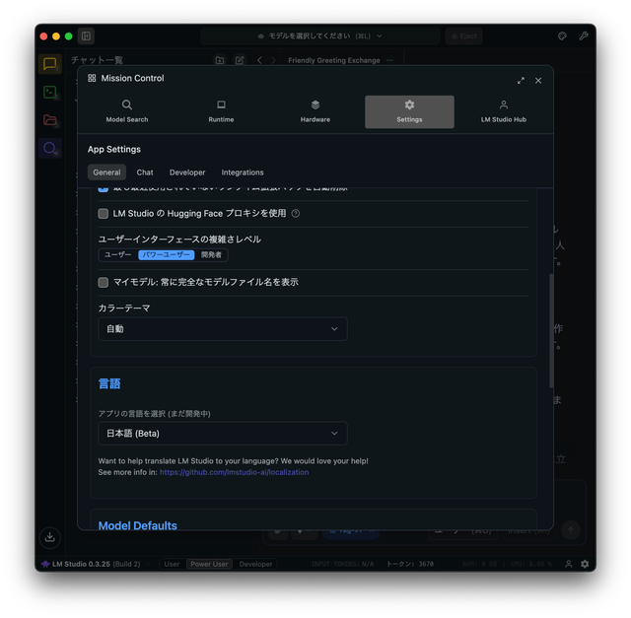Switch to the Integrations settings tab
The height and width of the screenshot is (618, 631).
[x=243, y=172]
